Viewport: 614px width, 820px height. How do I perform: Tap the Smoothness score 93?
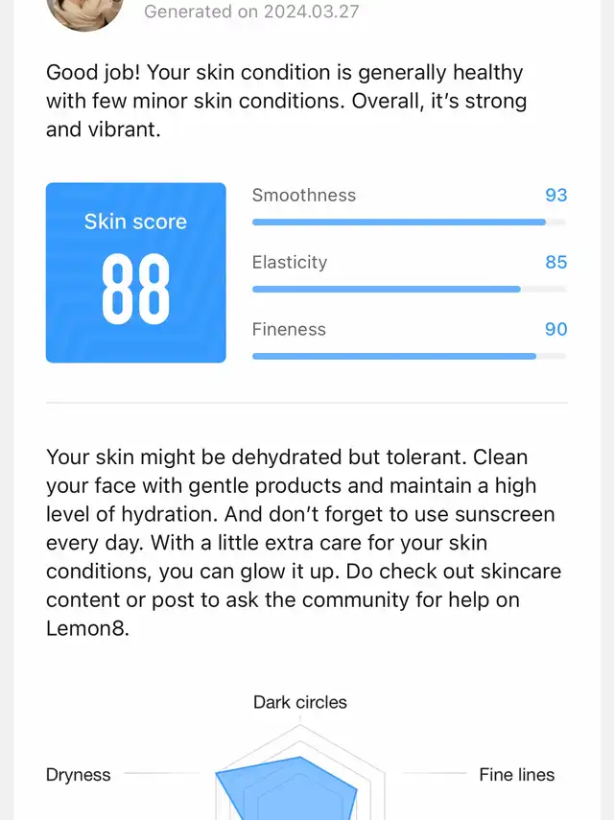click(555, 195)
